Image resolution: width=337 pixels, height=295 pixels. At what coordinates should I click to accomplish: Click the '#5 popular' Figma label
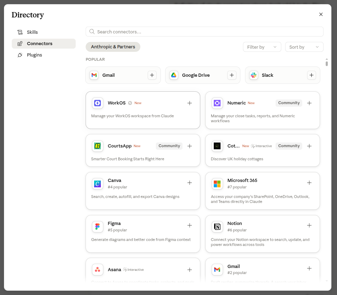[117, 230]
